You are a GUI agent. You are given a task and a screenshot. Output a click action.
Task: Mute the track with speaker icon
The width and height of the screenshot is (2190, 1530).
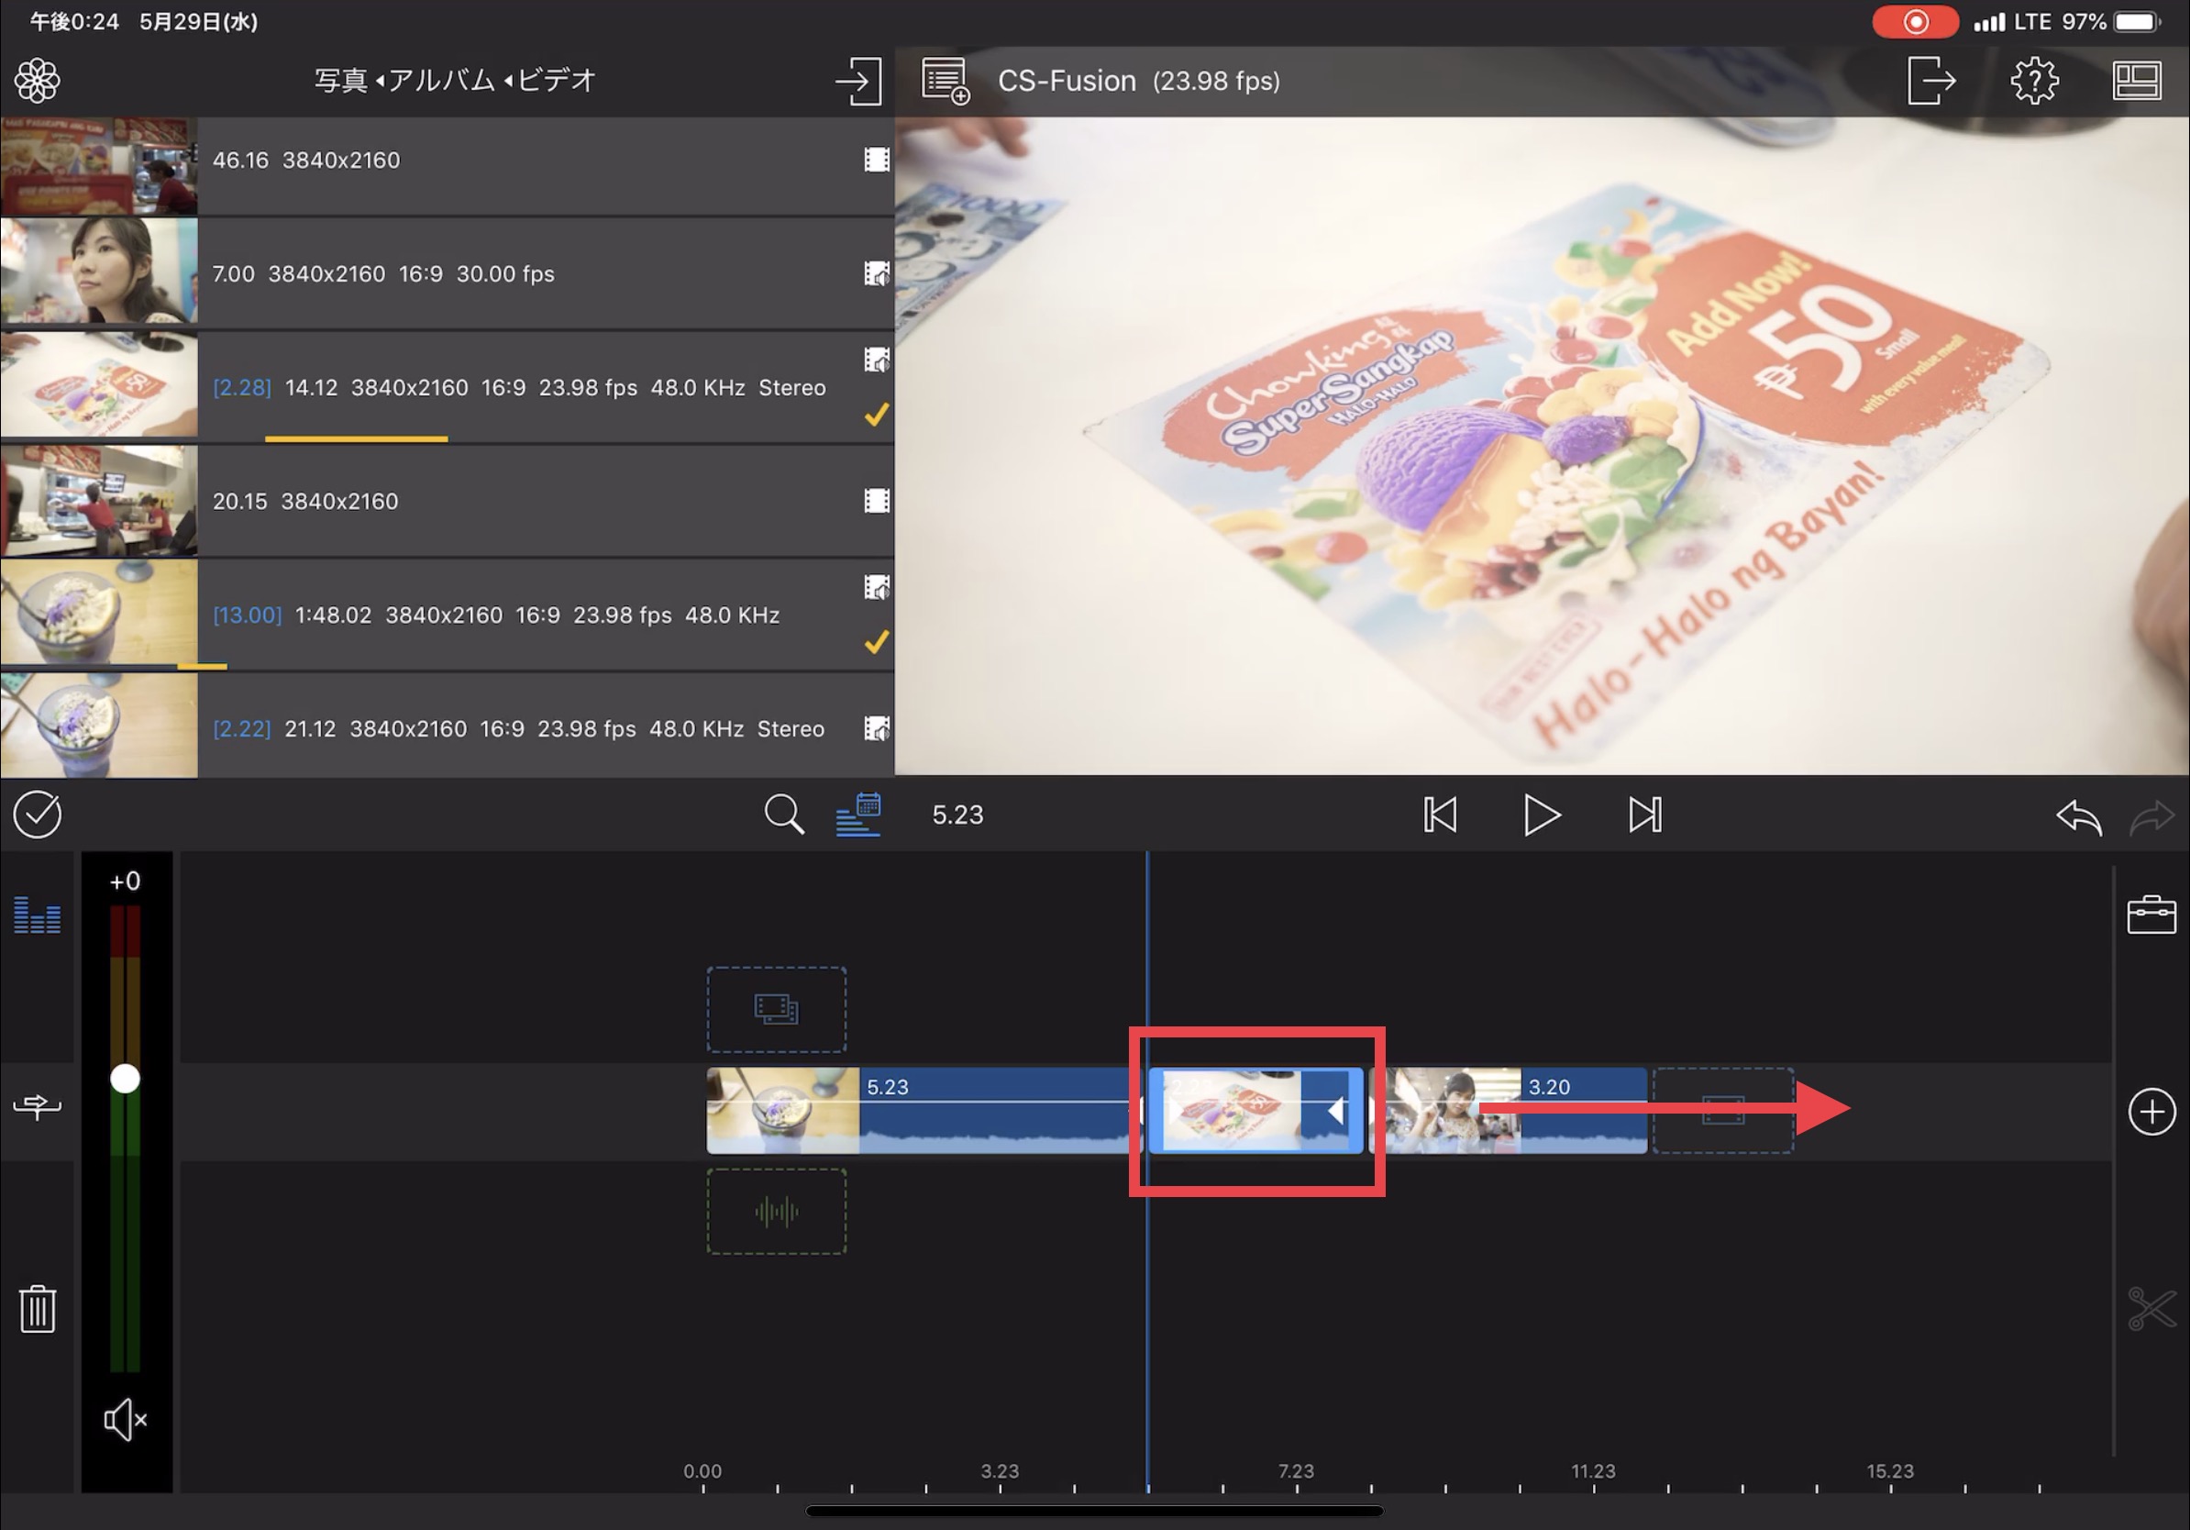[x=125, y=1420]
